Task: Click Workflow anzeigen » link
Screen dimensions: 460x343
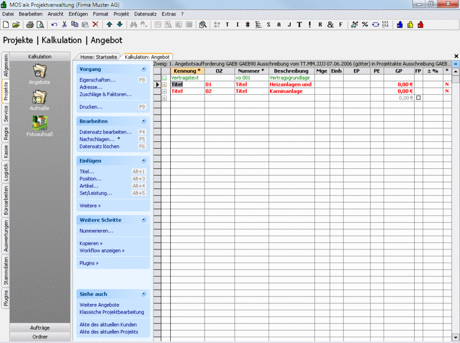Action: point(102,250)
